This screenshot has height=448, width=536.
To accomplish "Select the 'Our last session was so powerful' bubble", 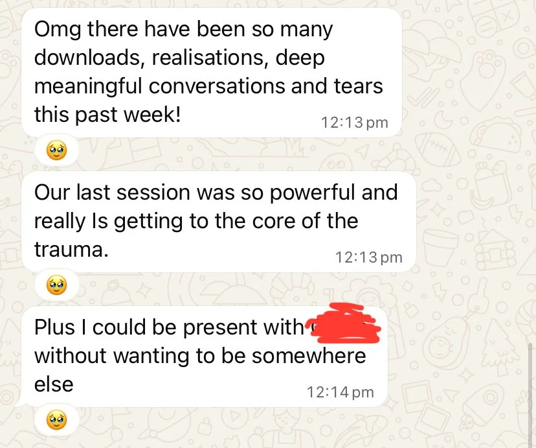I will click(219, 222).
